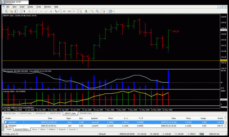Select candlestick chart display mode
Viewport: 229px width, 137px height.
[x=86, y=11]
